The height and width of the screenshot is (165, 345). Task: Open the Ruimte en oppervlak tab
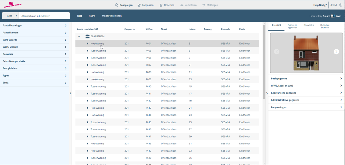pyautogui.click(x=292, y=26)
